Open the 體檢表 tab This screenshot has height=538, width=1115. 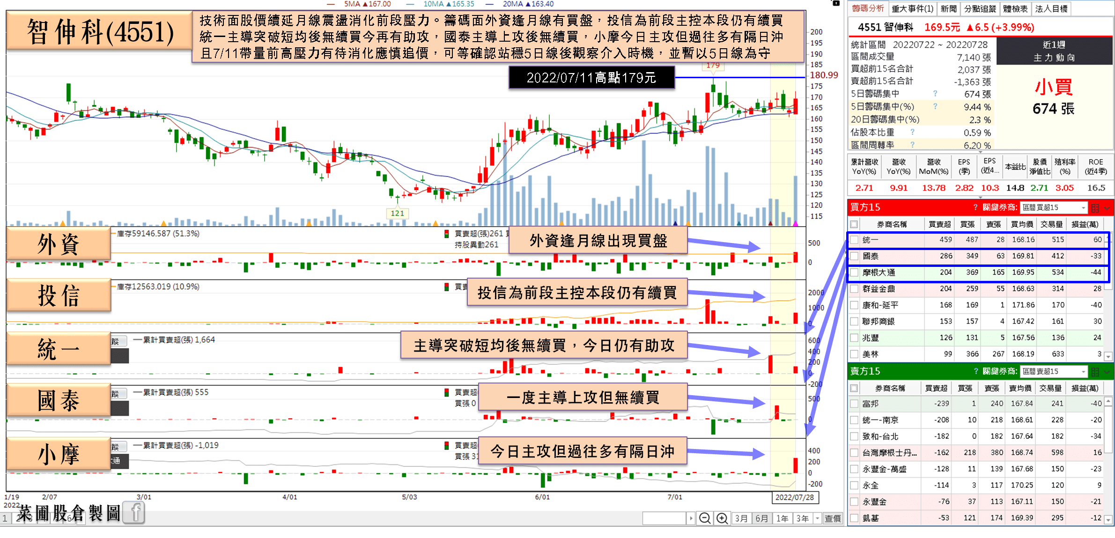pyautogui.click(x=1015, y=8)
